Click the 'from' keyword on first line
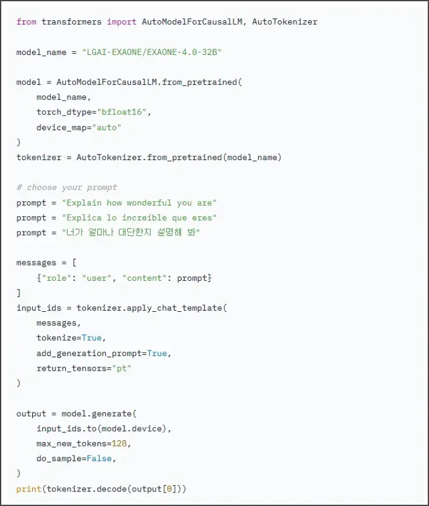Image resolution: width=429 pixels, height=506 pixels. tap(26, 22)
